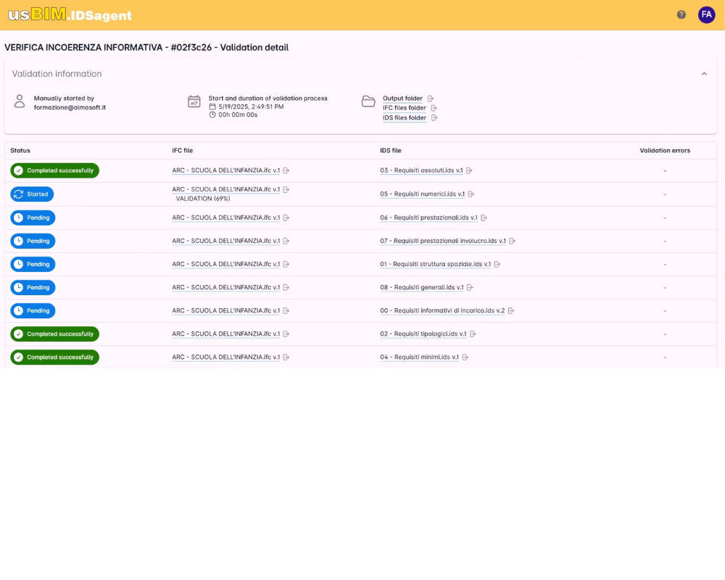
Task: Click open icon next to 02 - Requisiti tipologici.ids
Action: tap(473, 334)
